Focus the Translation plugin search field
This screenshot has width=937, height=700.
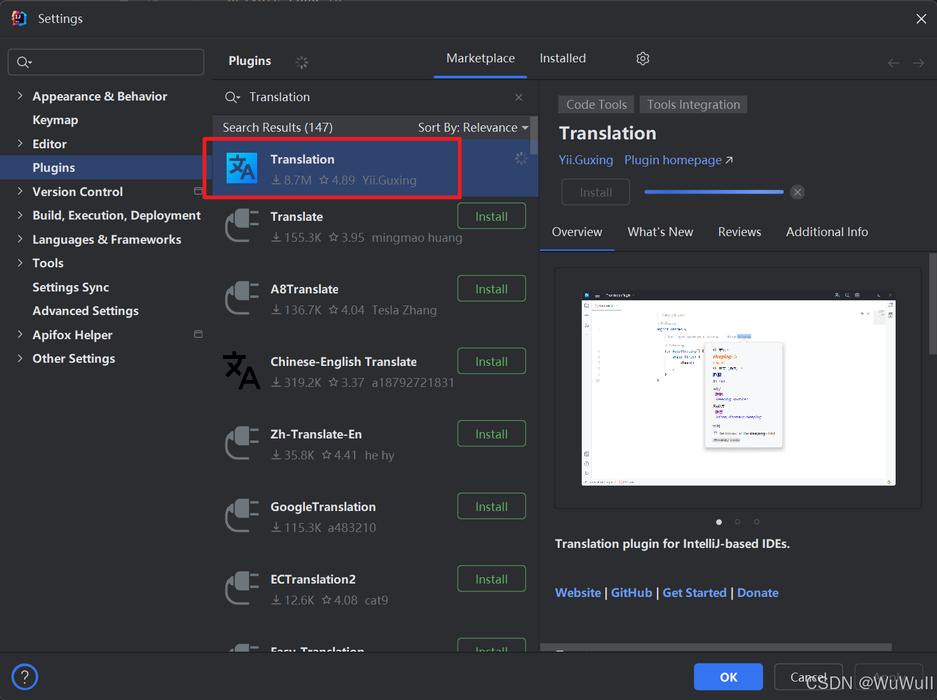tap(376, 97)
